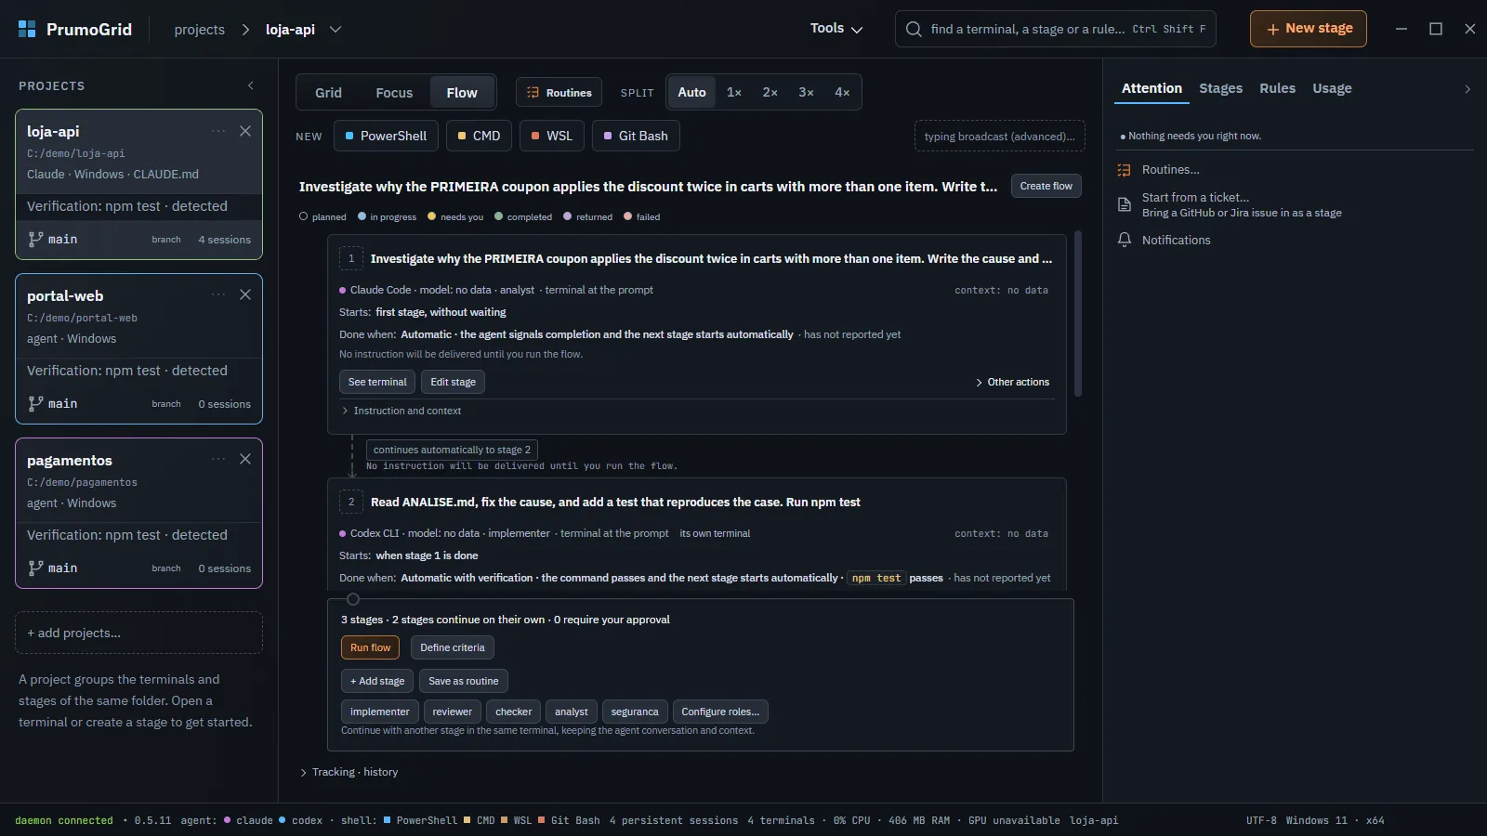The width and height of the screenshot is (1487, 836).
Task: Click the New stage button
Action: [x=1309, y=29]
